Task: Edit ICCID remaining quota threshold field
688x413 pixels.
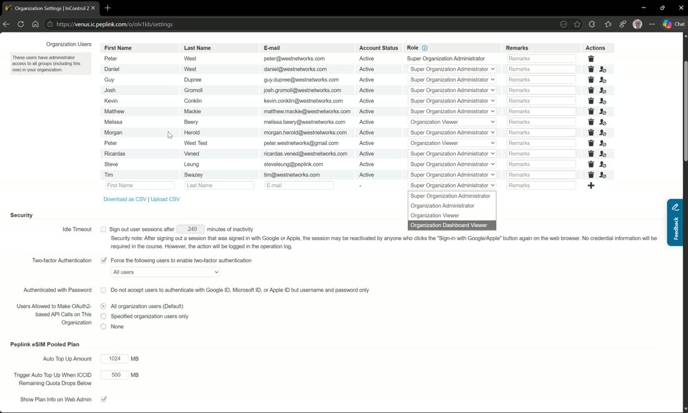Action: [x=114, y=375]
